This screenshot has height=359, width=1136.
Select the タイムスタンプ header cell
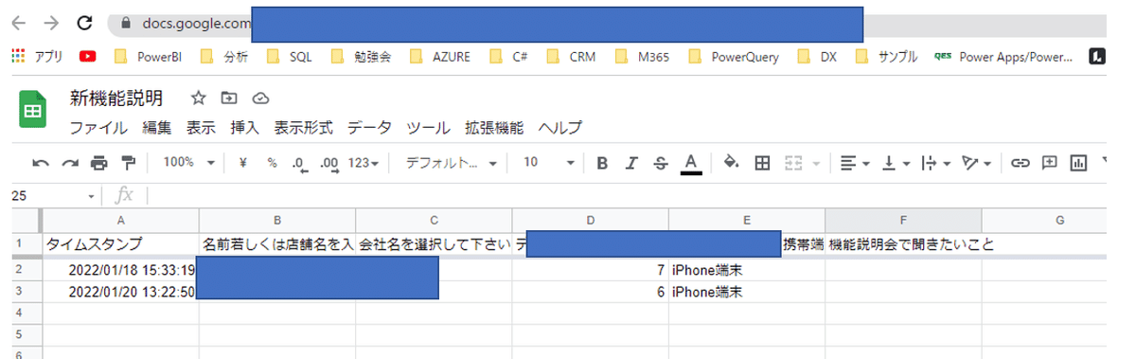coord(120,244)
